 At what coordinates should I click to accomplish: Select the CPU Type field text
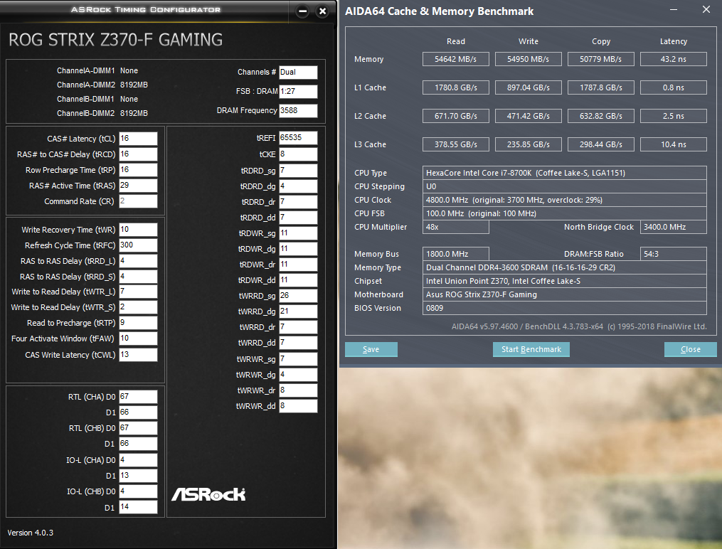pyautogui.click(x=565, y=173)
